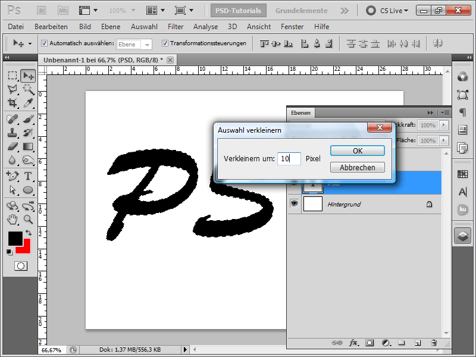The image size is (476, 357).
Task: Delete layer using trash icon
Action: click(434, 343)
